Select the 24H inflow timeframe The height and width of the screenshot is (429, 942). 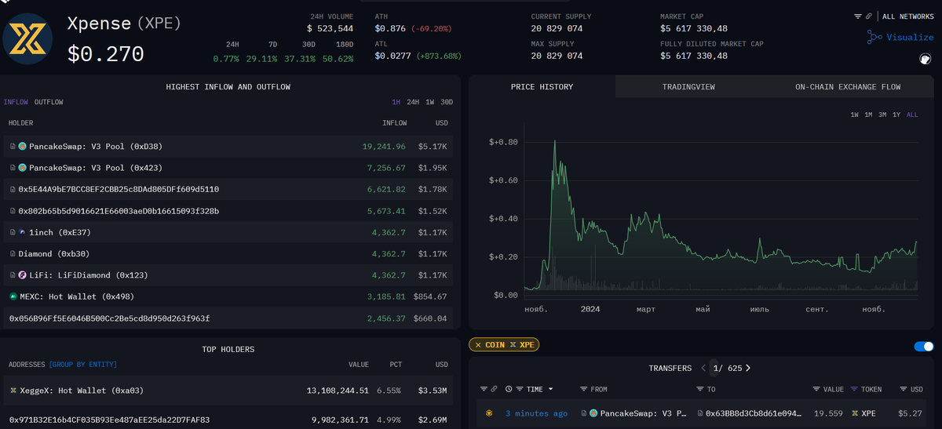pyautogui.click(x=413, y=102)
